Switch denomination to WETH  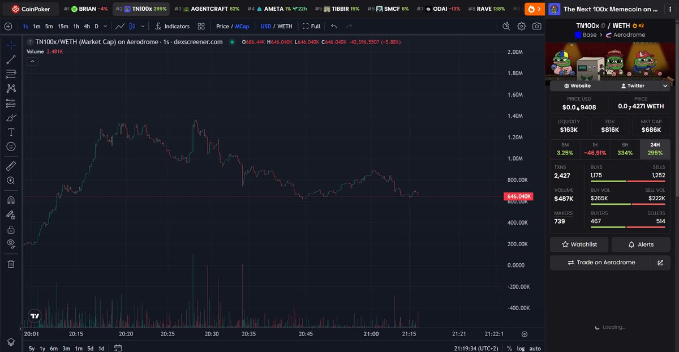pyautogui.click(x=285, y=26)
